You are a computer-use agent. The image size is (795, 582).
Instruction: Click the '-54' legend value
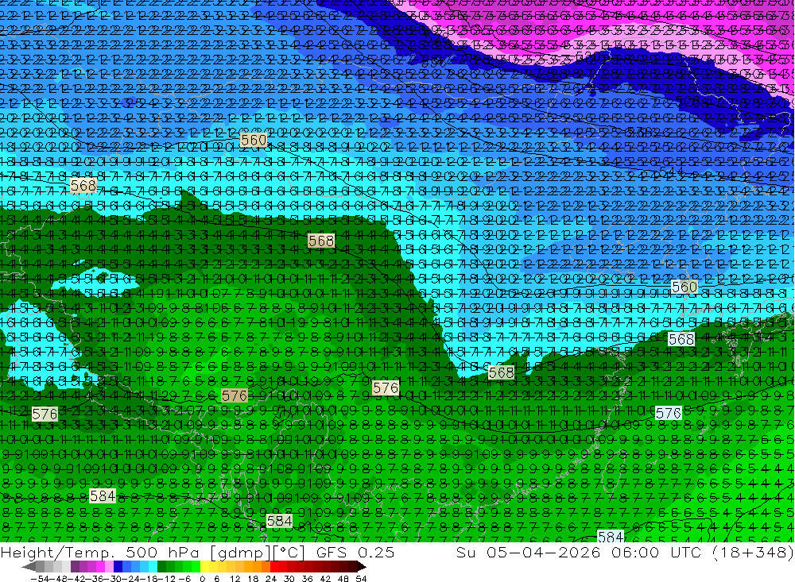[40, 579]
